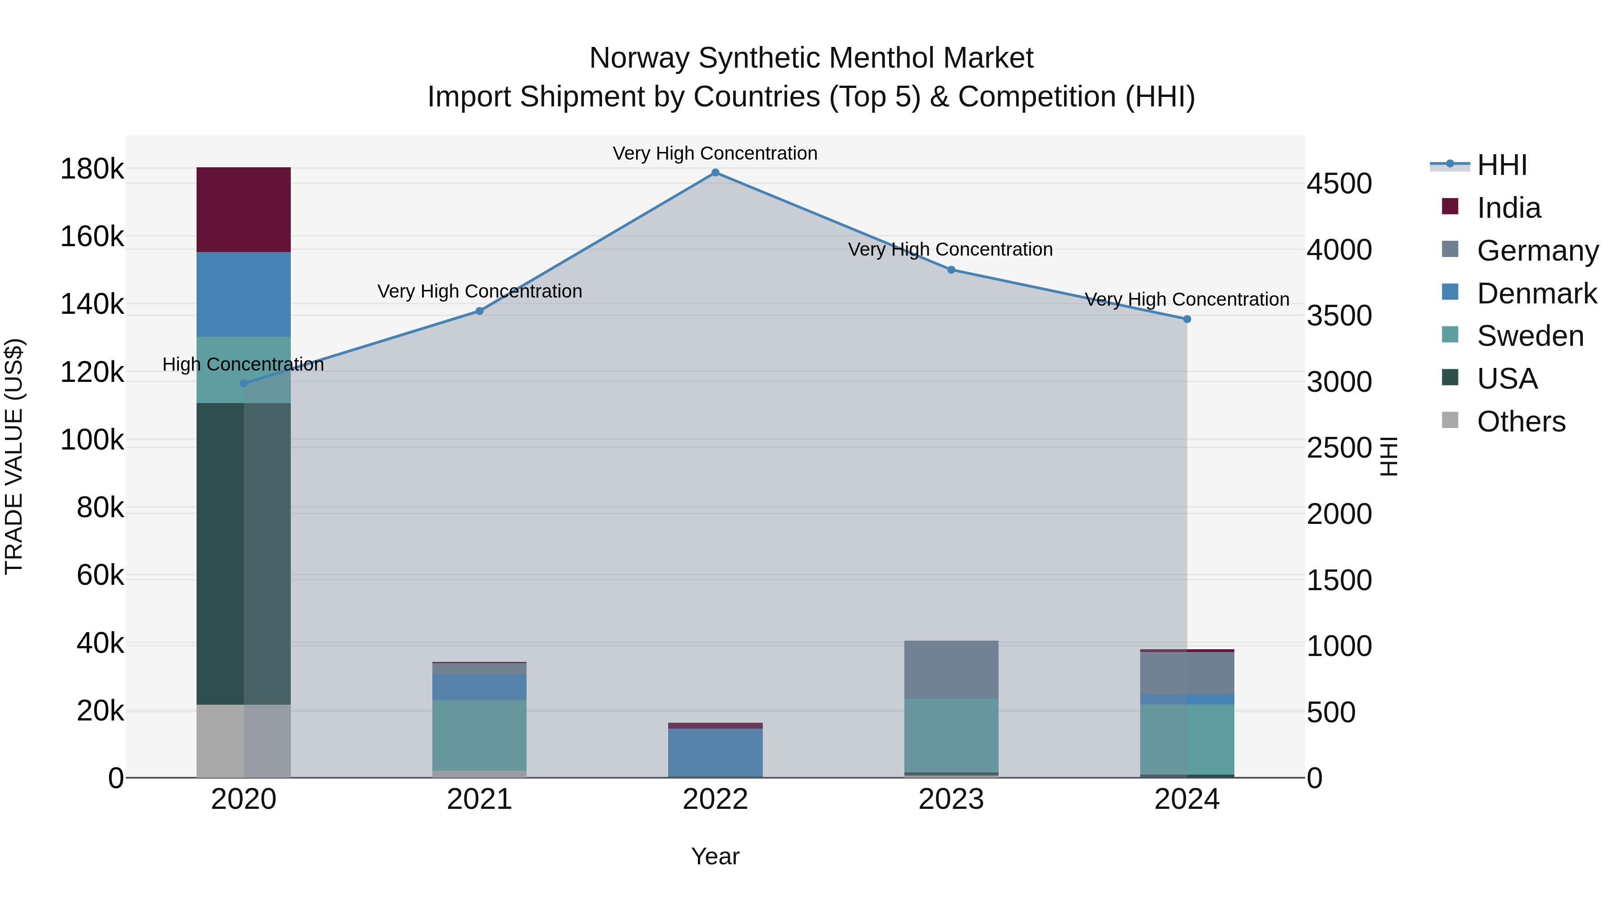Toggle the HHI line legend entry
This screenshot has width=1623, height=913.
coord(1478,165)
